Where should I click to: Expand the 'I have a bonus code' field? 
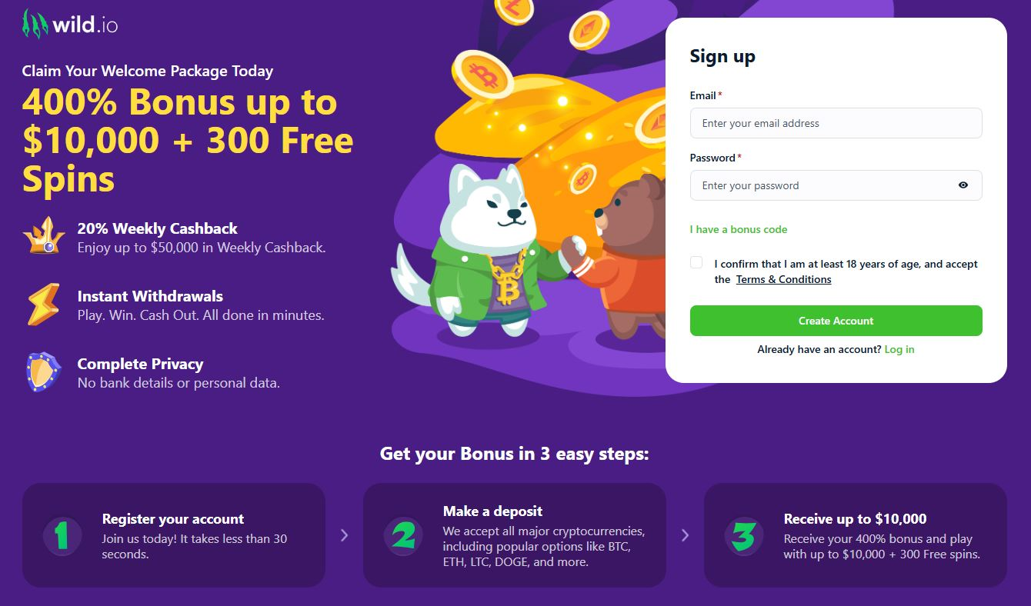pos(739,229)
